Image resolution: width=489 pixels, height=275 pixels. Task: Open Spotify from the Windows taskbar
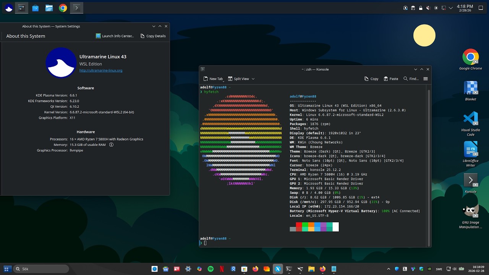coord(210,269)
